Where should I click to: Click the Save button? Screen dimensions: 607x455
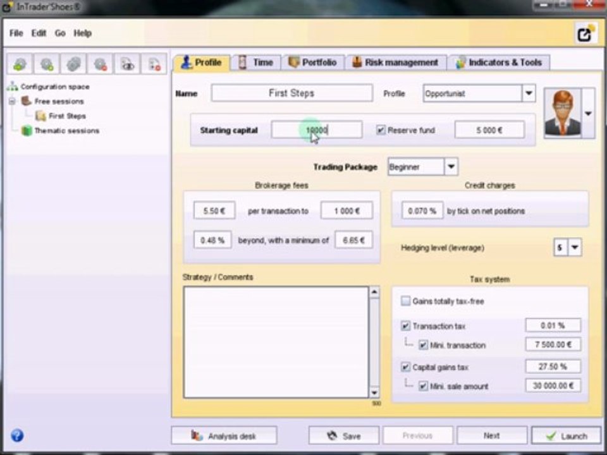(344, 436)
